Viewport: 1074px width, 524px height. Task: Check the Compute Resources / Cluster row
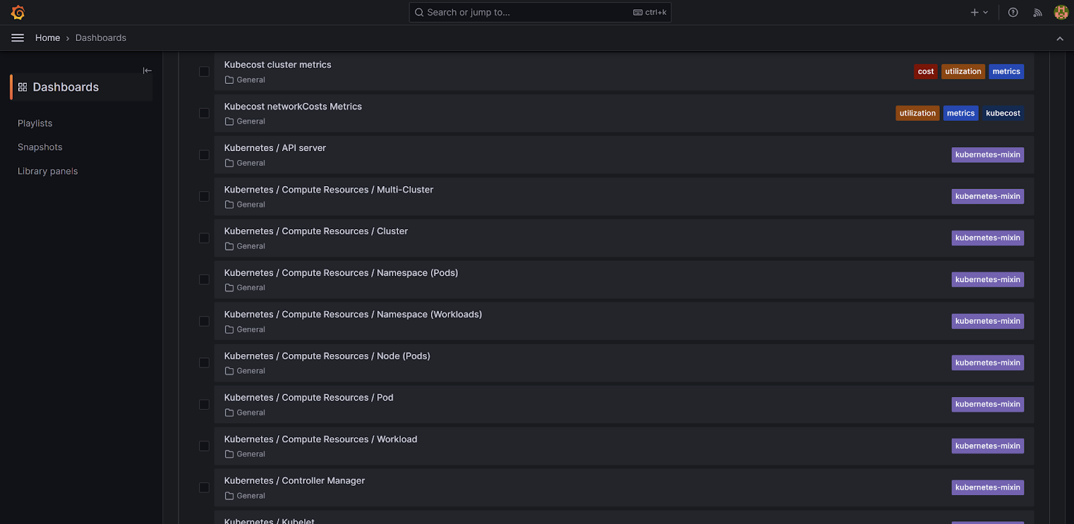coord(204,238)
